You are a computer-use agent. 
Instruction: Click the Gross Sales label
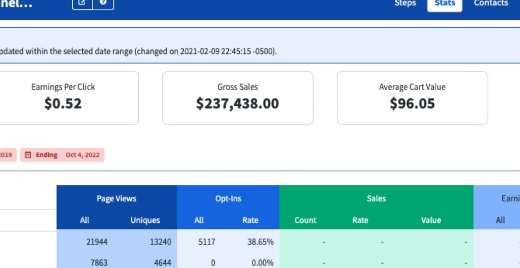(x=237, y=87)
